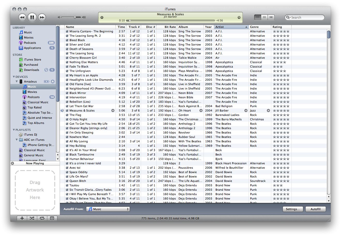Click the Autofill button
Image resolution: width=341 pixels, height=236 pixels.
[x=316, y=209]
